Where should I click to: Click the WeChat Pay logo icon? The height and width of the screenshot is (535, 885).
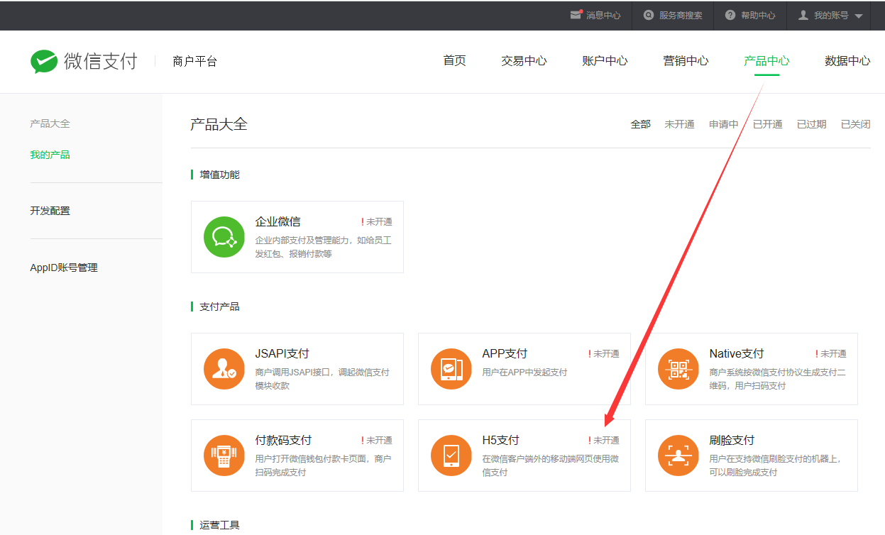pos(44,62)
